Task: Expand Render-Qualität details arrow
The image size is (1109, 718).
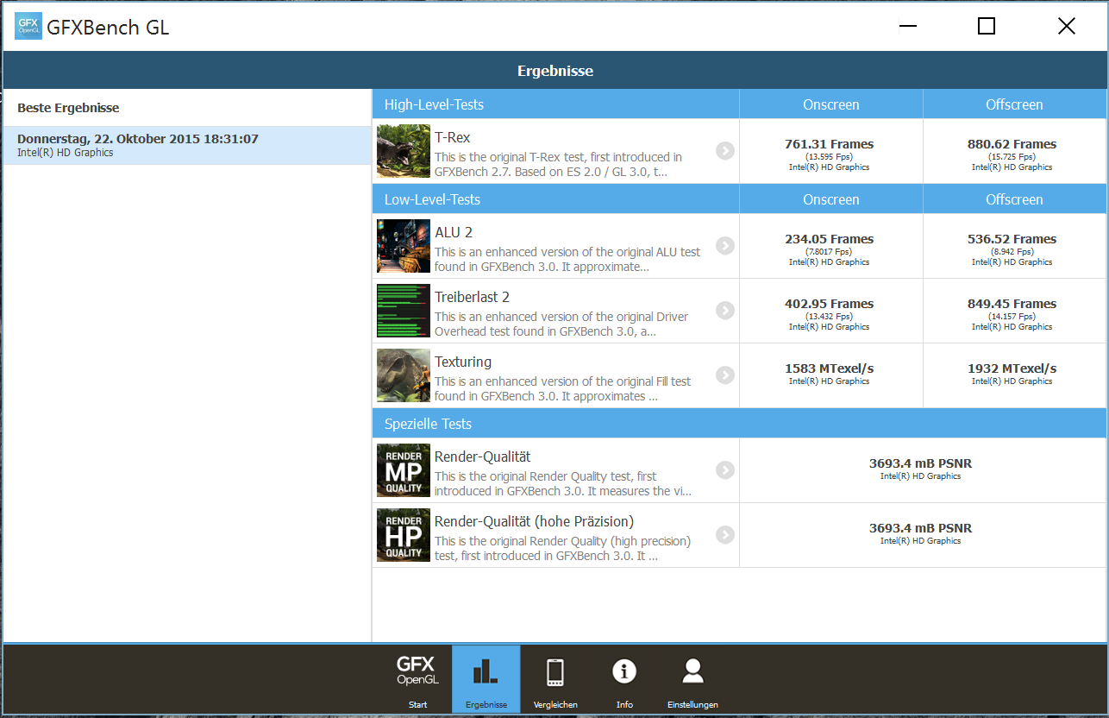Action: pyautogui.click(x=725, y=470)
